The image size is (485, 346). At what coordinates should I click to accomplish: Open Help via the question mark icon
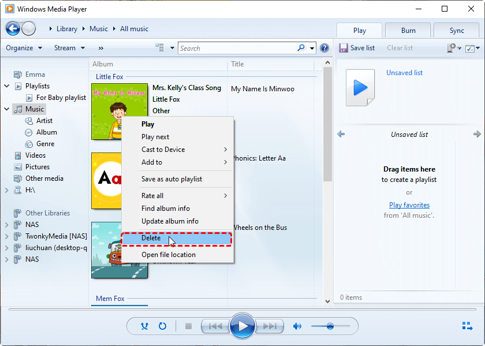click(x=324, y=48)
